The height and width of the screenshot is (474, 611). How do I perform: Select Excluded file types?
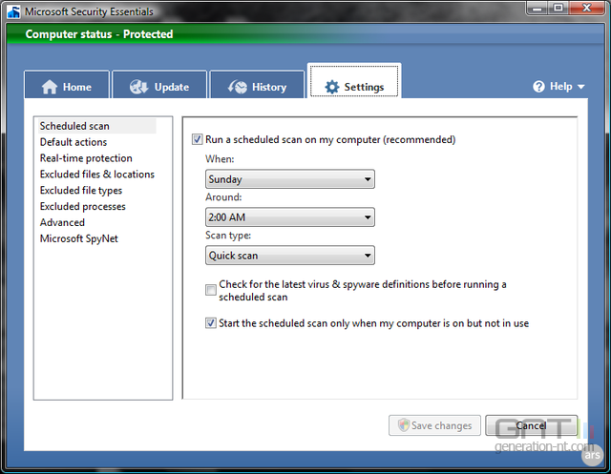pos(81,191)
